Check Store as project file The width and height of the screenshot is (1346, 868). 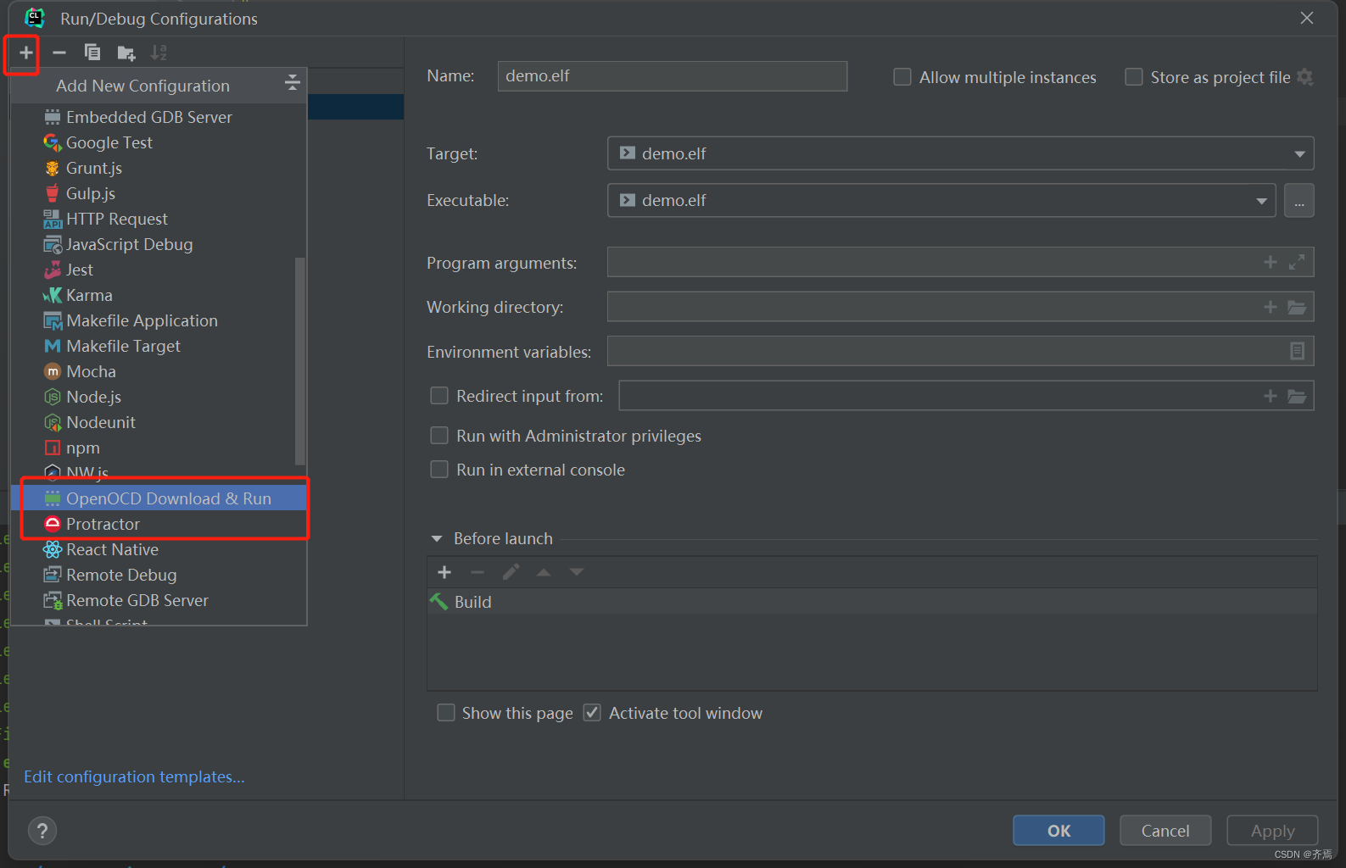click(1133, 77)
